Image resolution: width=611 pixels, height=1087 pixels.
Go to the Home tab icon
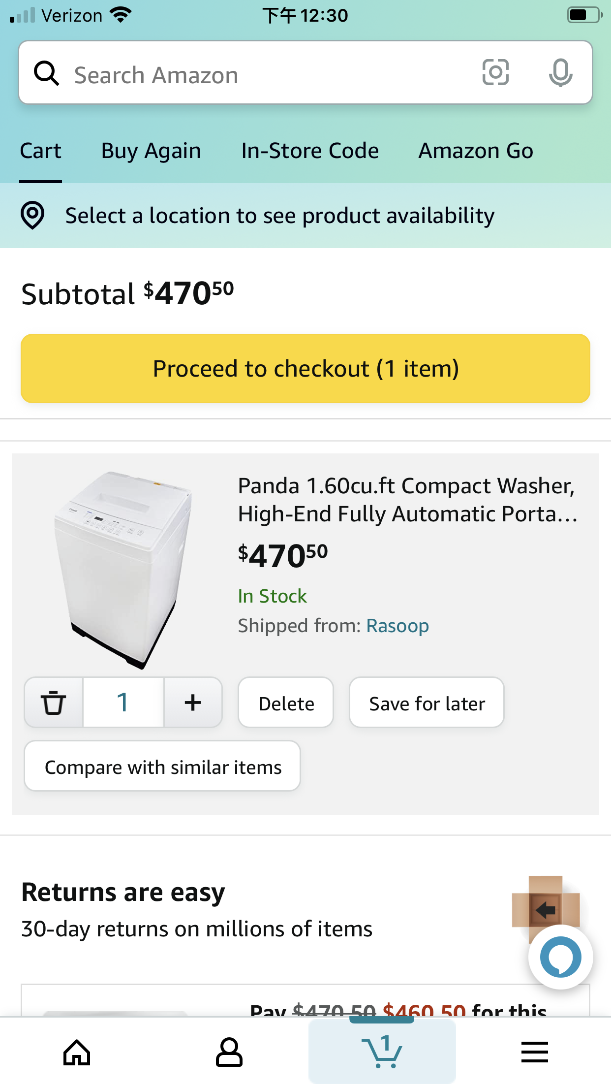pos(77,1053)
